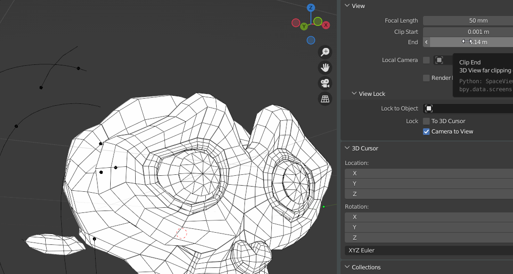Image resolution: width=513 pixels, height=274 pixels.
Task: Click the Clip End decrement arrow
Action: coord(426,42)
